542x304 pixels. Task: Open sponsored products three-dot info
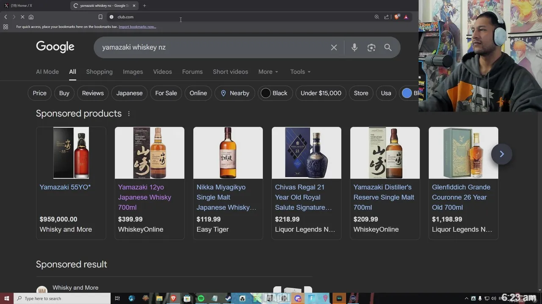coord(129,114)
